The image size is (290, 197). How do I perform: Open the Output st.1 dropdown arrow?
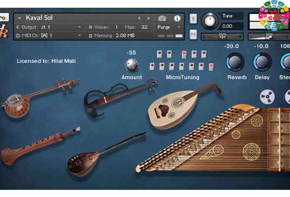pyautogui.click(x=80, y=27)
